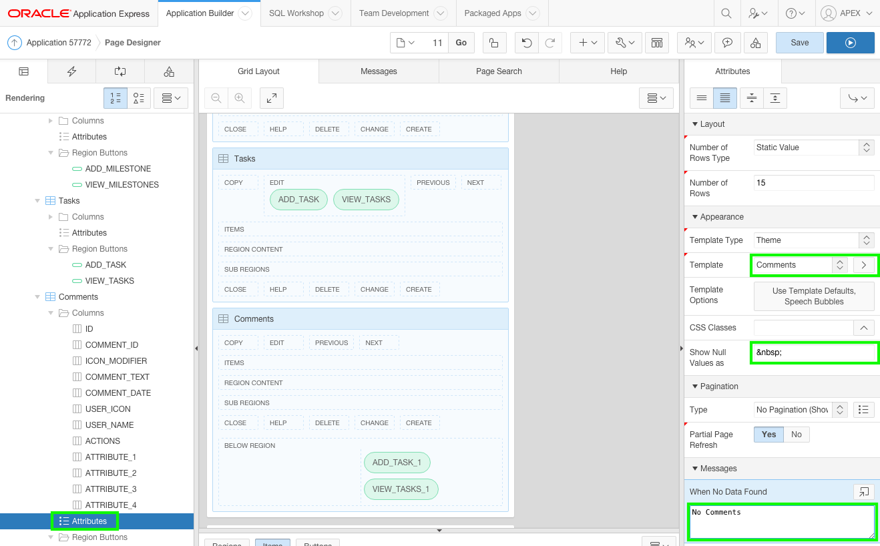
Task: Click the Go button next to page number
Action: tap(461, 42)
